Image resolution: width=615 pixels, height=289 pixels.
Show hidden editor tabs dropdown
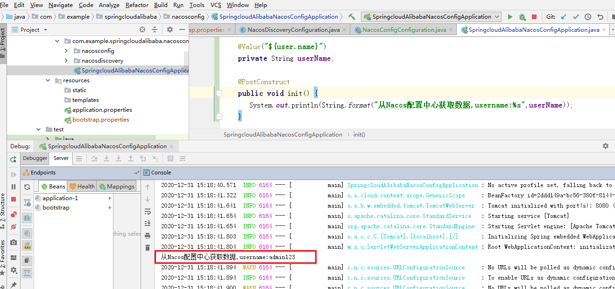pyautogui.click(x=612, y=29)
